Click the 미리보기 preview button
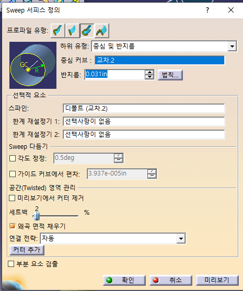The width and height of the screenshot is (243, 291). tap(217, 280)
